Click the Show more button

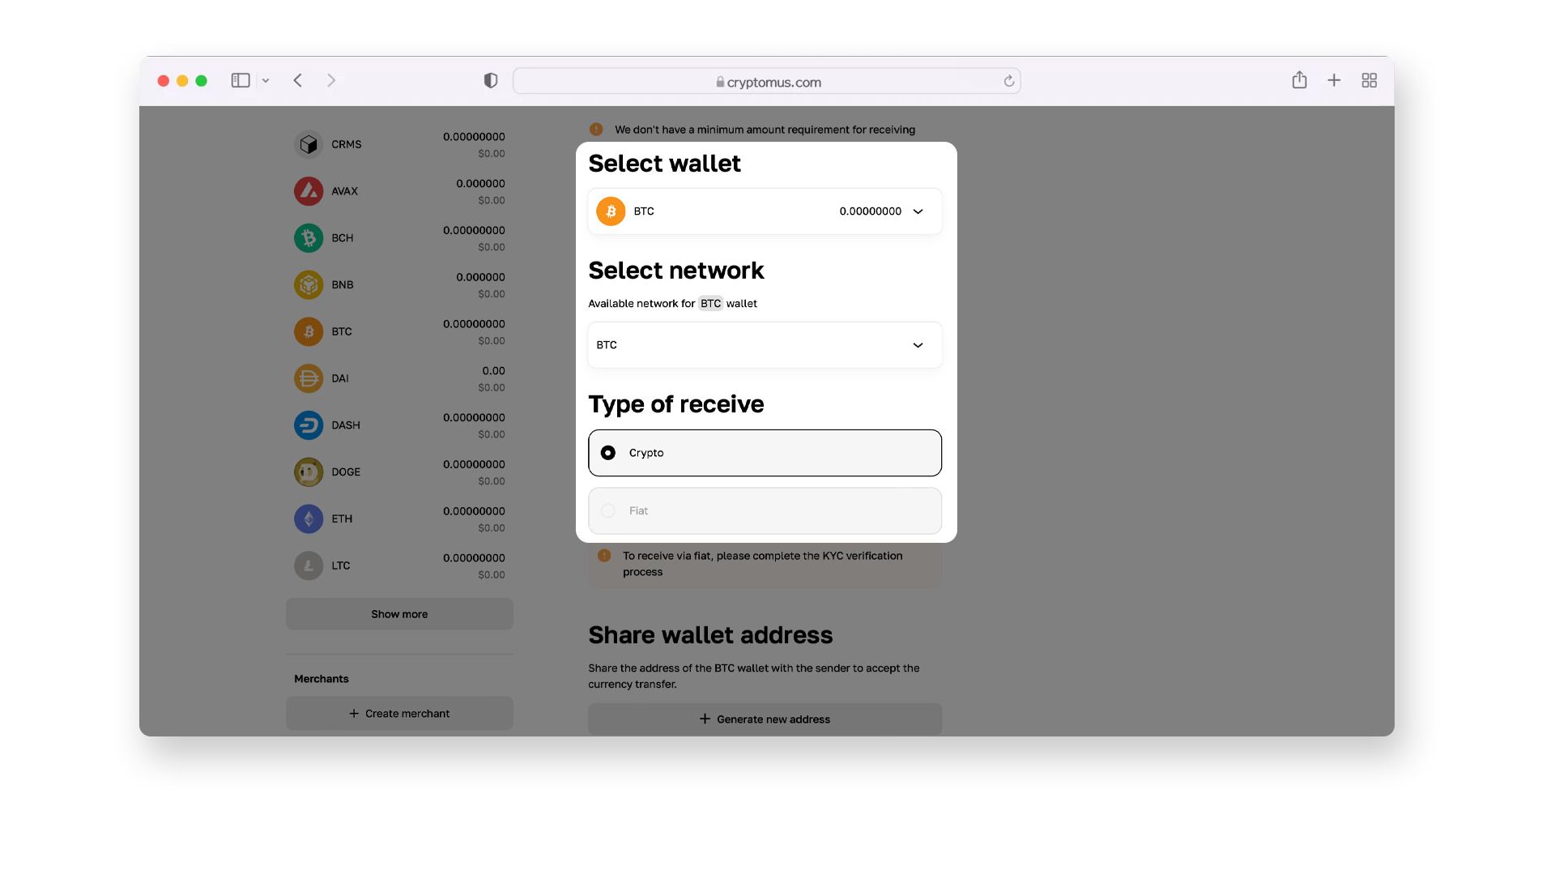[399, 614]
